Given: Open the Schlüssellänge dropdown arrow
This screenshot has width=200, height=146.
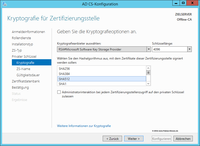Looking at the screenshot, I should (189, 49).
